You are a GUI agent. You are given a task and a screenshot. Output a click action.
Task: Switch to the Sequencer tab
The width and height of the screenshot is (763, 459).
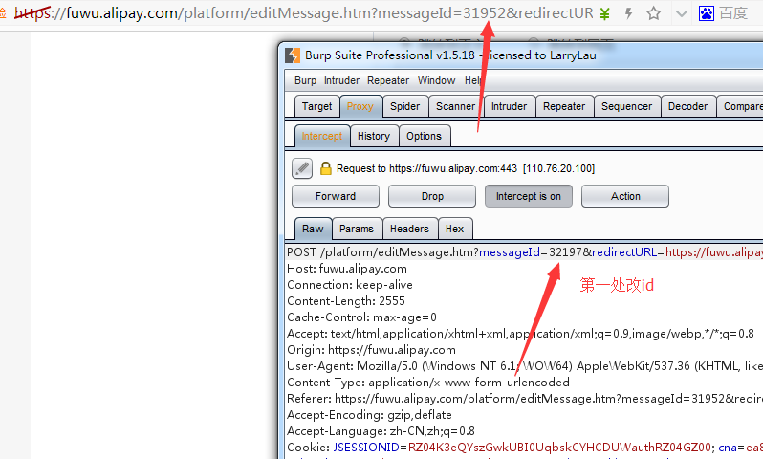click(627, 106)
